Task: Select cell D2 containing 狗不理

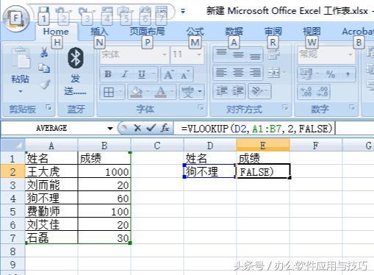Action: (x=209, y=171)
